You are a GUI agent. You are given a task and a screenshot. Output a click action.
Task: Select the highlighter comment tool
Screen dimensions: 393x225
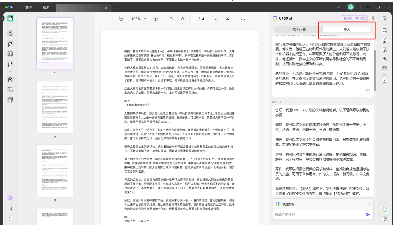tap(10, 34)
